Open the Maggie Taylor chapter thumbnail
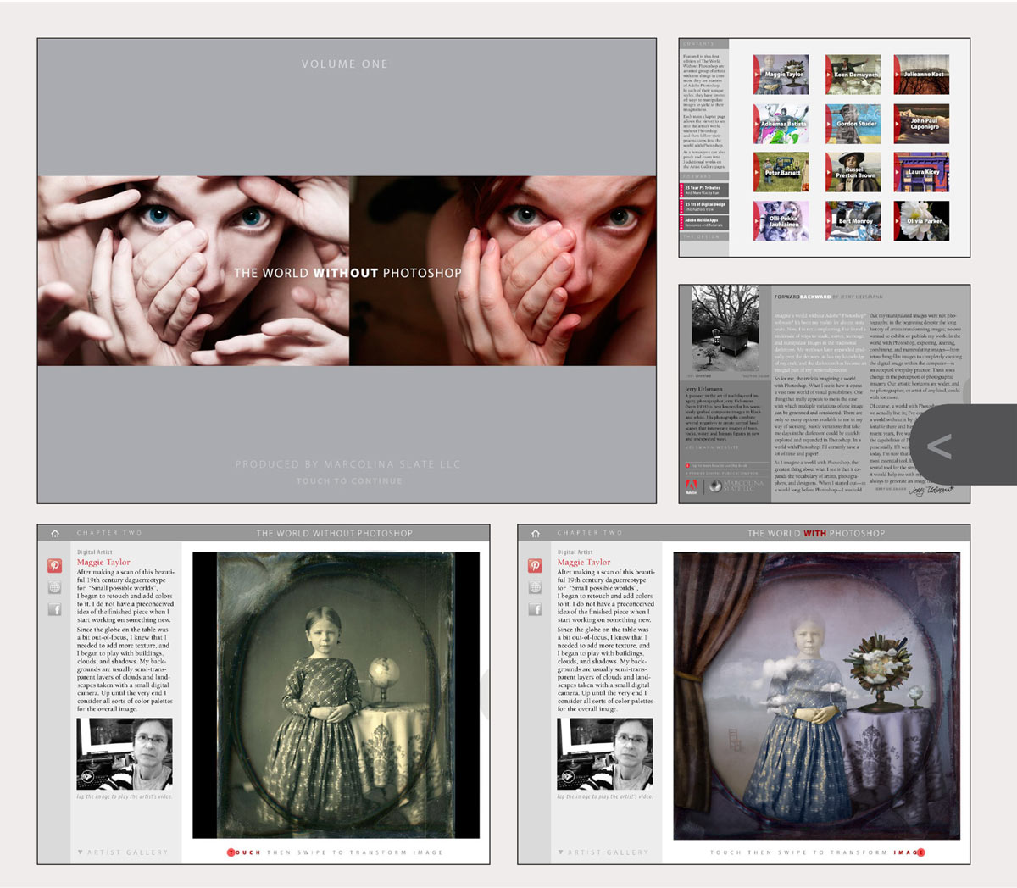 [x=781, y=75]
